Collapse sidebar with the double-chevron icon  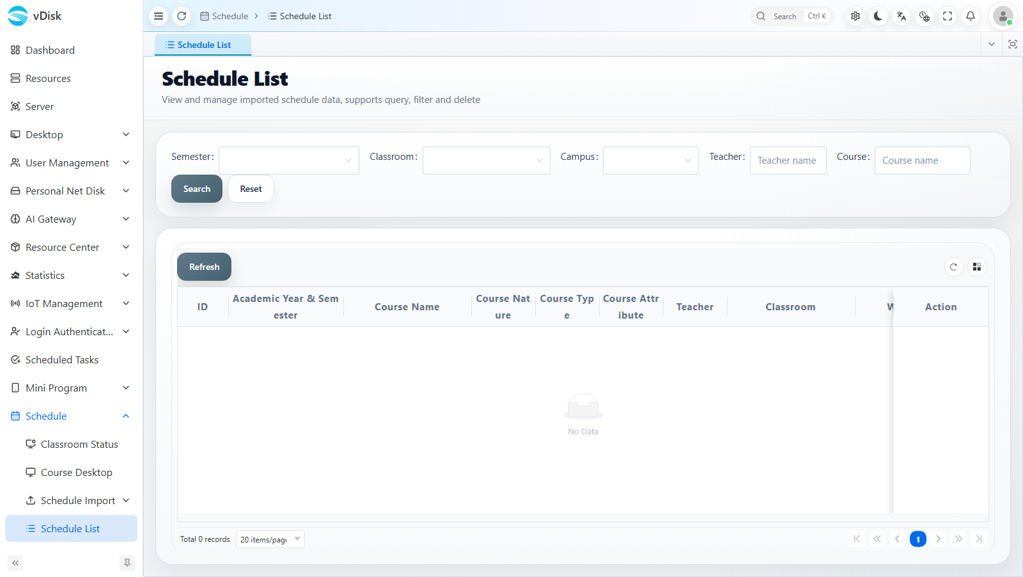tap(15, 563)
